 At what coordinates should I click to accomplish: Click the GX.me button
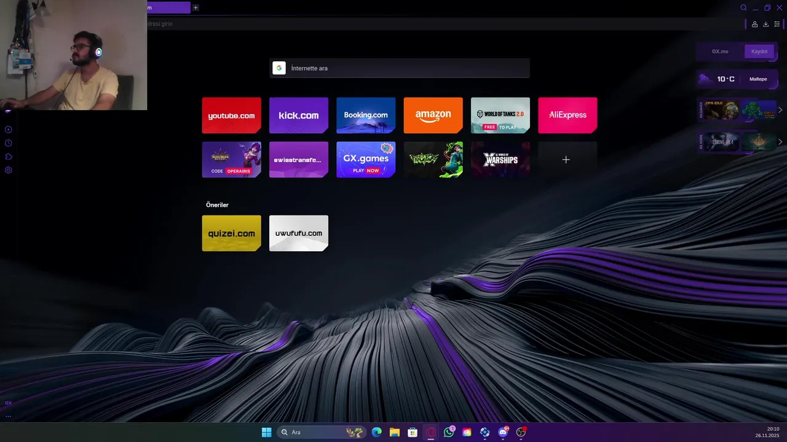pyautogui.click(x=720, y=52)
